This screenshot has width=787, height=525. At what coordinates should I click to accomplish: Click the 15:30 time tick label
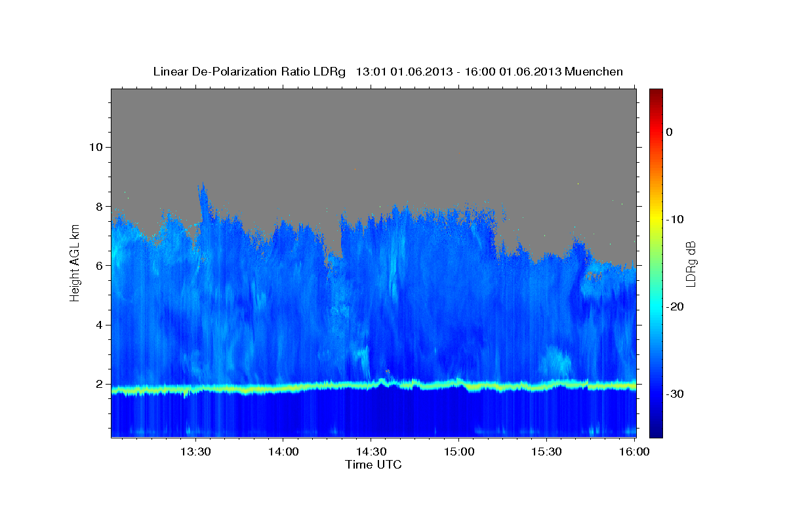coord(546,451)
